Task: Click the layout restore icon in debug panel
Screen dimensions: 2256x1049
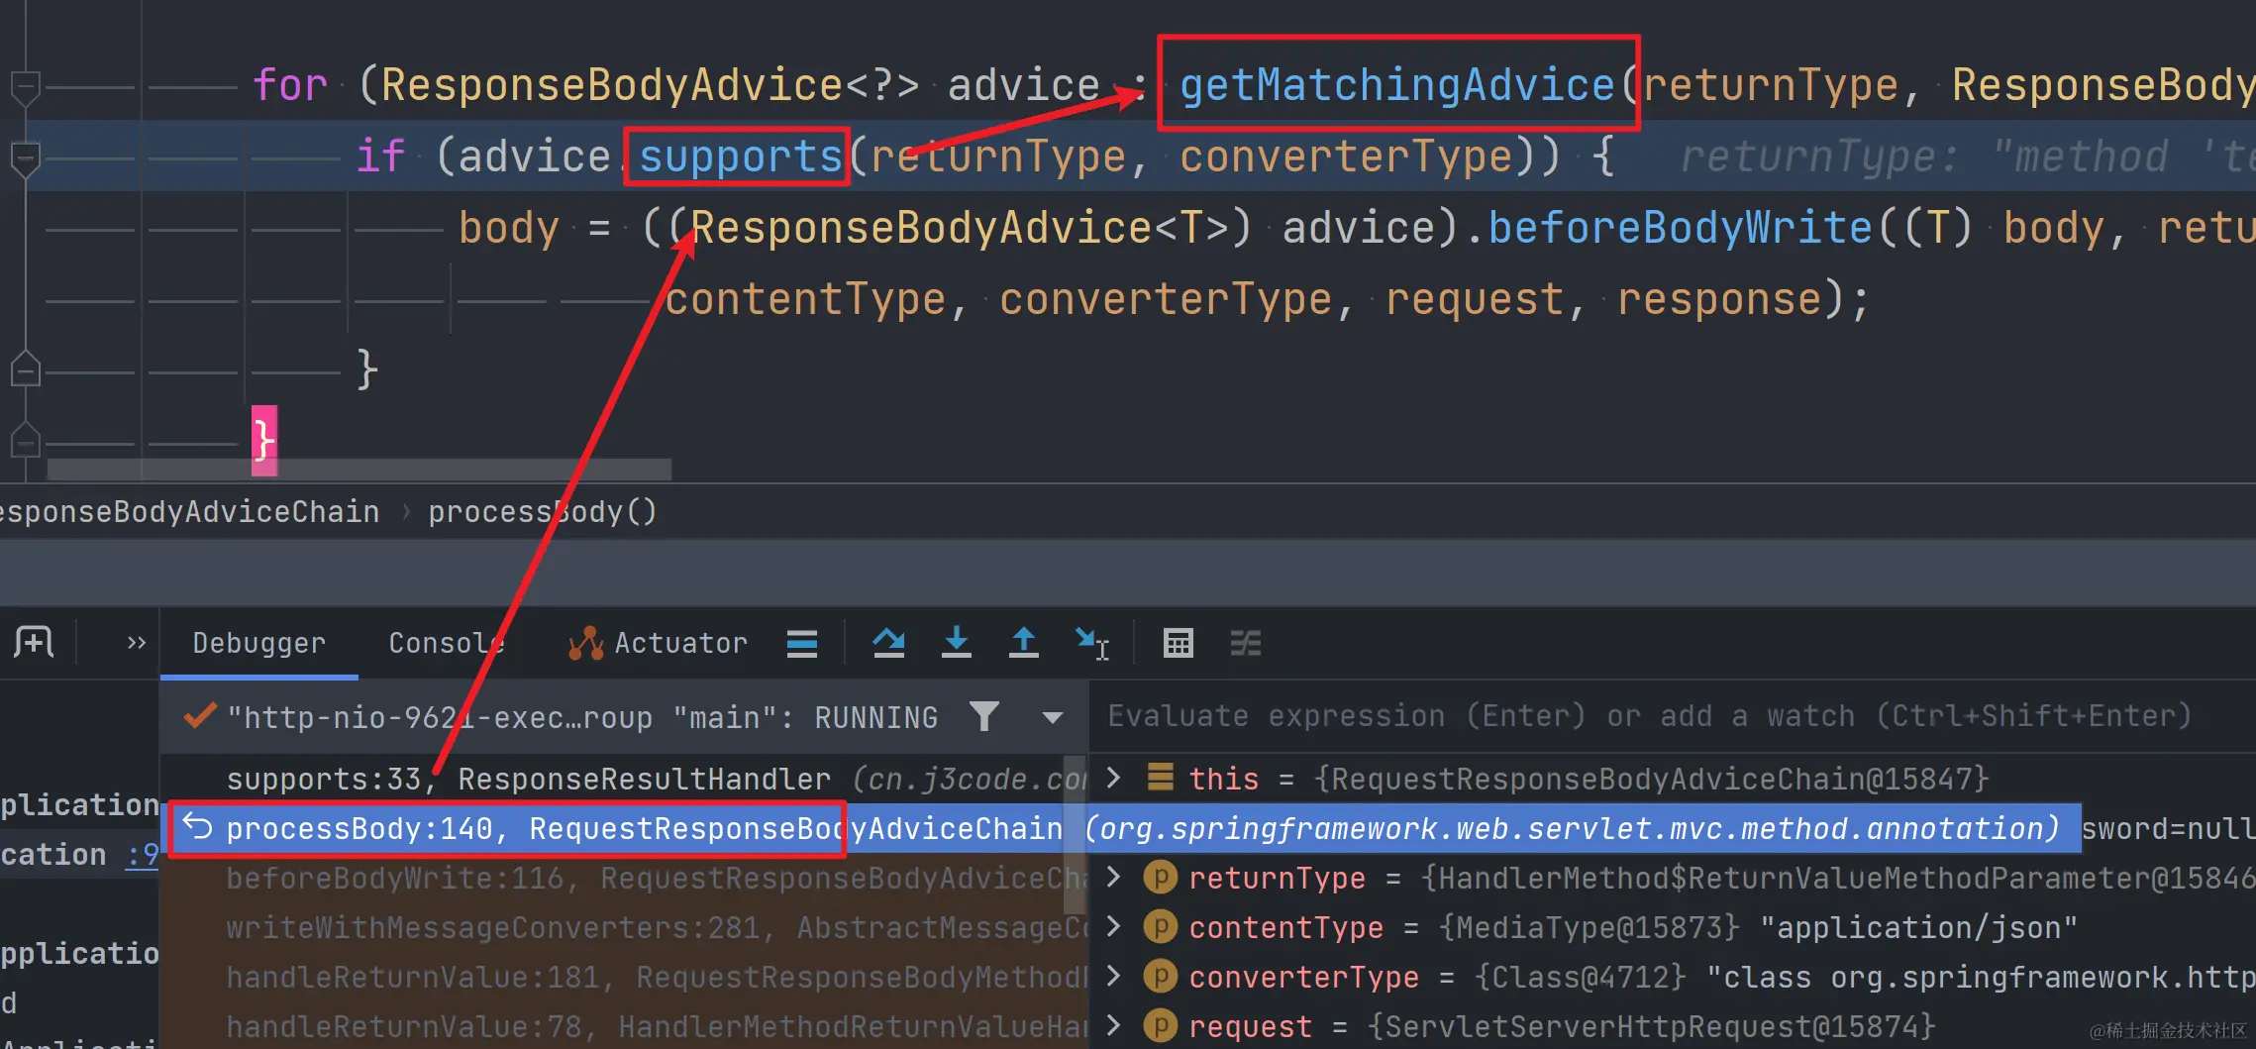Action: click(x=34, y=642)
